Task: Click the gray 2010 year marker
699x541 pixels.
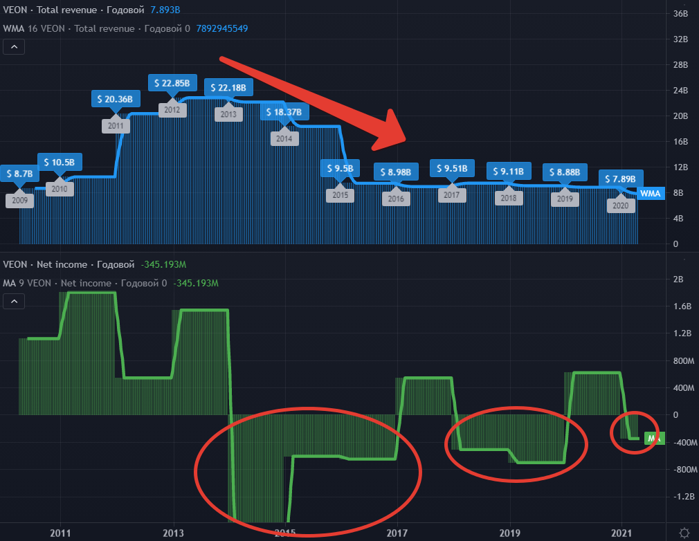Action: [x=60, y=189]
